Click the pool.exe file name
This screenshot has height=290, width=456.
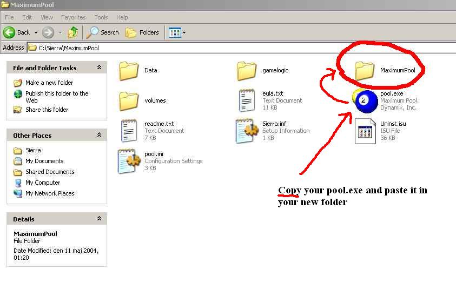(x=392, y=93)
